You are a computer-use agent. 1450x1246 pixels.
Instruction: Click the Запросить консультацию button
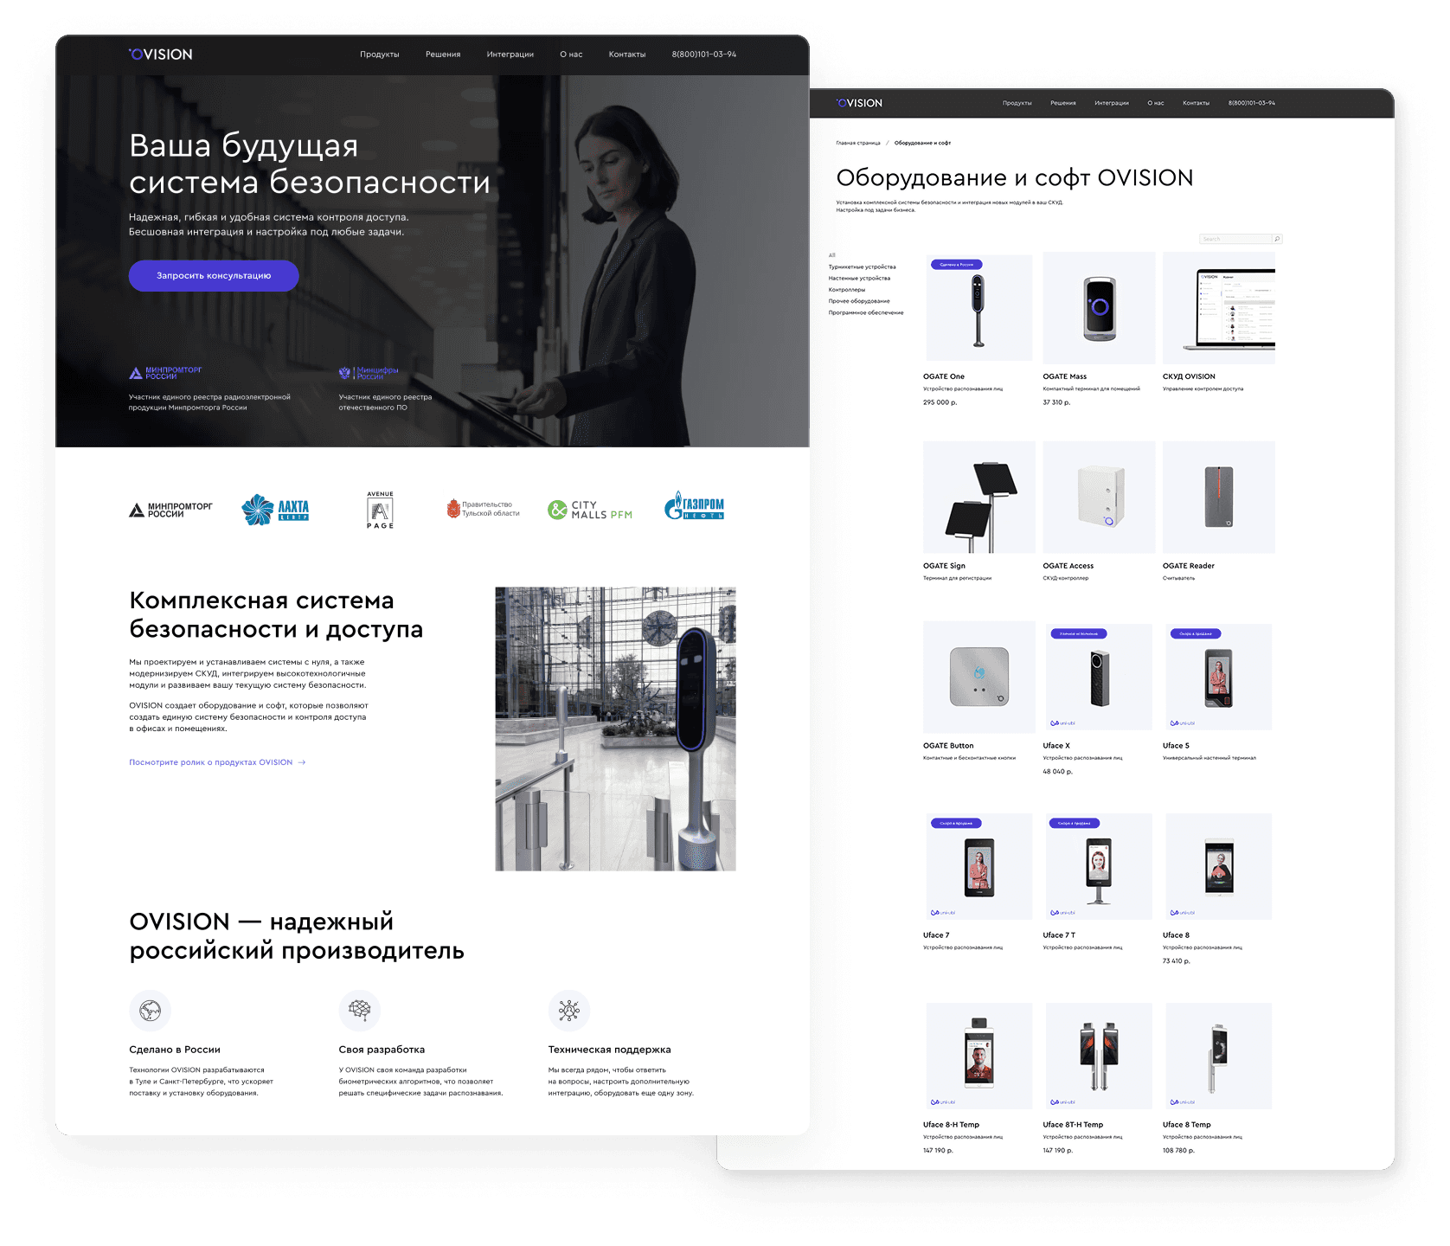point(214,276)
